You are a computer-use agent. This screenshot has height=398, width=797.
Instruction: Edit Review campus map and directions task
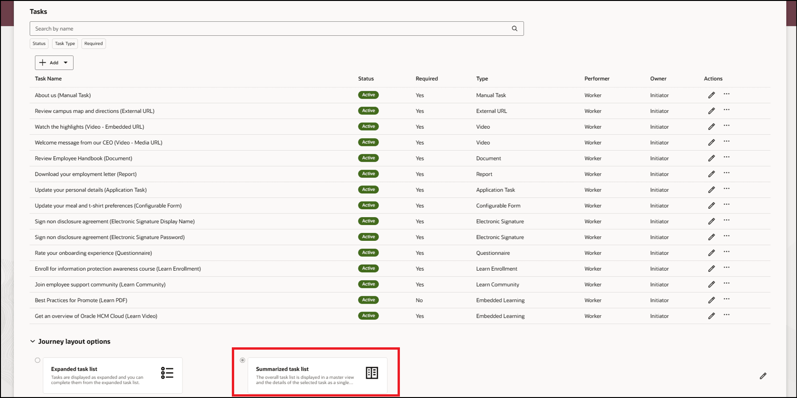pos(711,111)
